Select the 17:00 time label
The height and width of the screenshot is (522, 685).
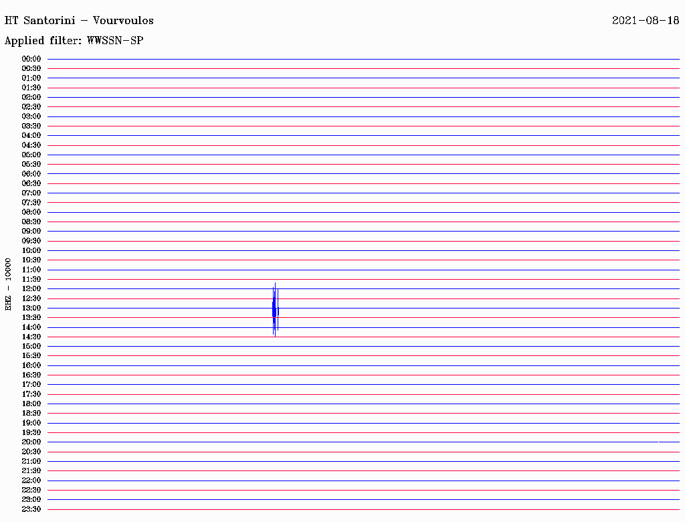31,385
